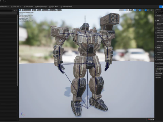This screenshot has height=122, width=163.
Task: Open the camera speed setting
Action: click(x=152, y=10)
